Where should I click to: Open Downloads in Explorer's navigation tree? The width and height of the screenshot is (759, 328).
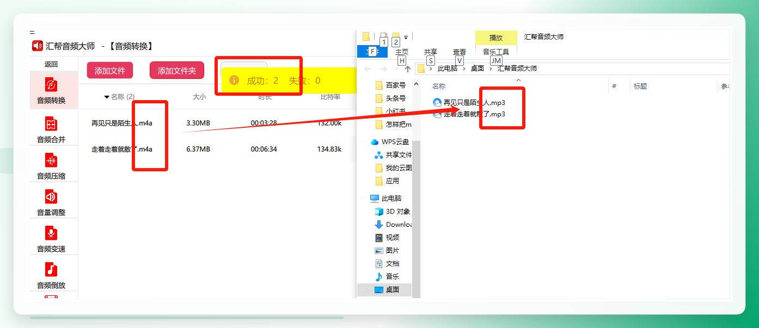tap(392, 225)
